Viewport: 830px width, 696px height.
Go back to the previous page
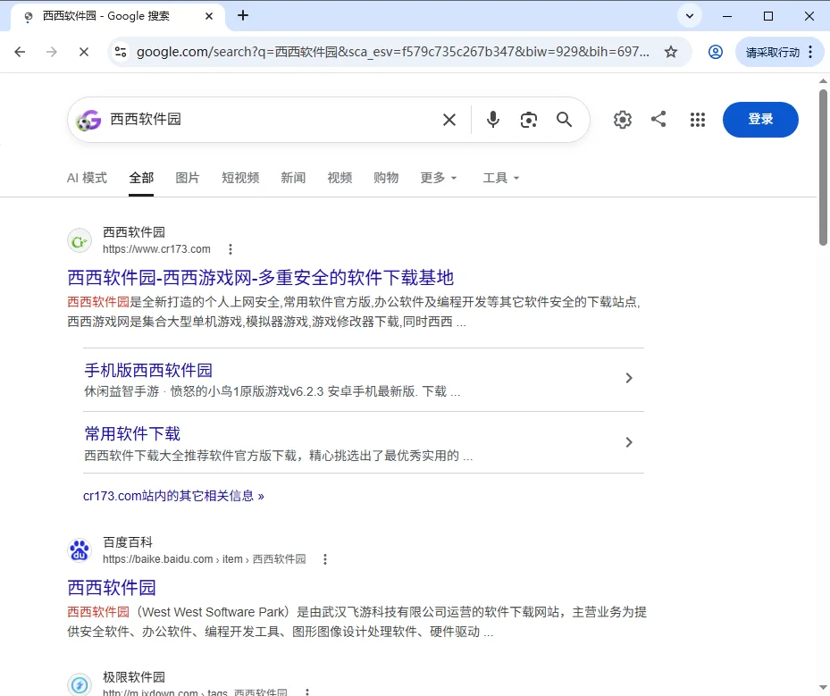pyautogui.click(x=20, y=52)
